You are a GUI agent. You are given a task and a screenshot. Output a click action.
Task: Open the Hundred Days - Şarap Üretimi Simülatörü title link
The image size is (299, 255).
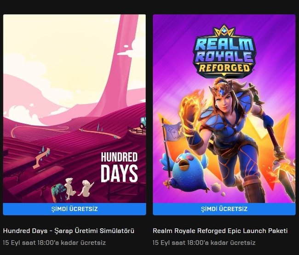coord(69,231)
